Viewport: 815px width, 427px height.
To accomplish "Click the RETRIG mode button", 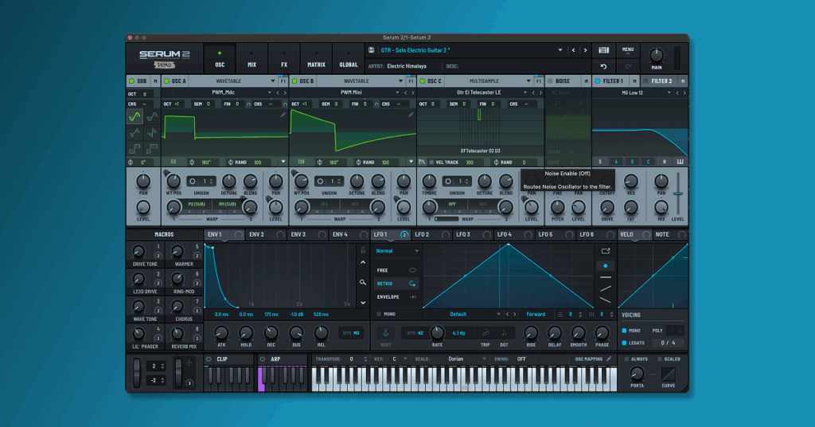I will pos(396,284).
